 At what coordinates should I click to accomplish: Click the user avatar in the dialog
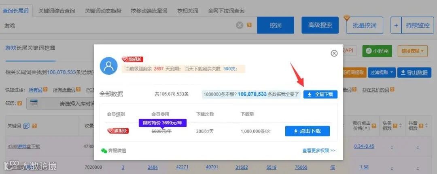[109, 66]
